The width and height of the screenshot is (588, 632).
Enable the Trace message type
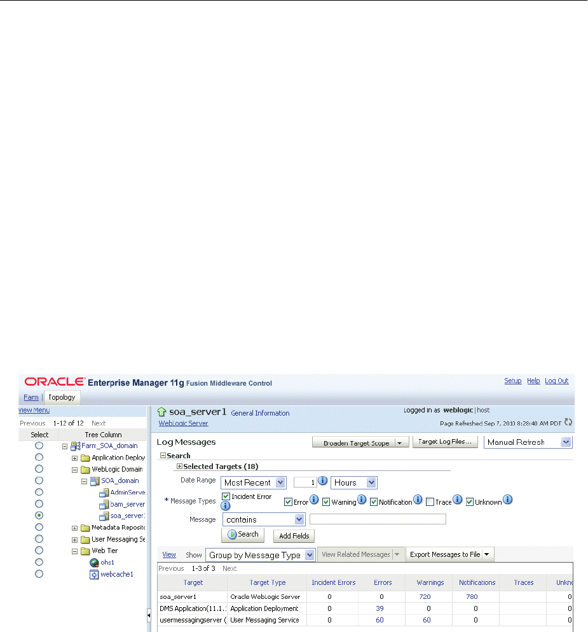430,502
